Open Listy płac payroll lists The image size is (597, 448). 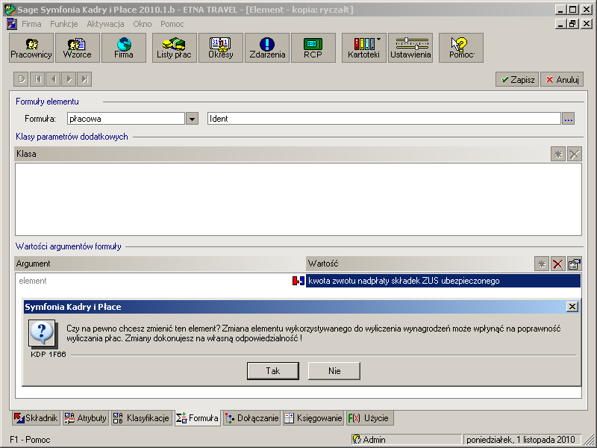point(175,48)
